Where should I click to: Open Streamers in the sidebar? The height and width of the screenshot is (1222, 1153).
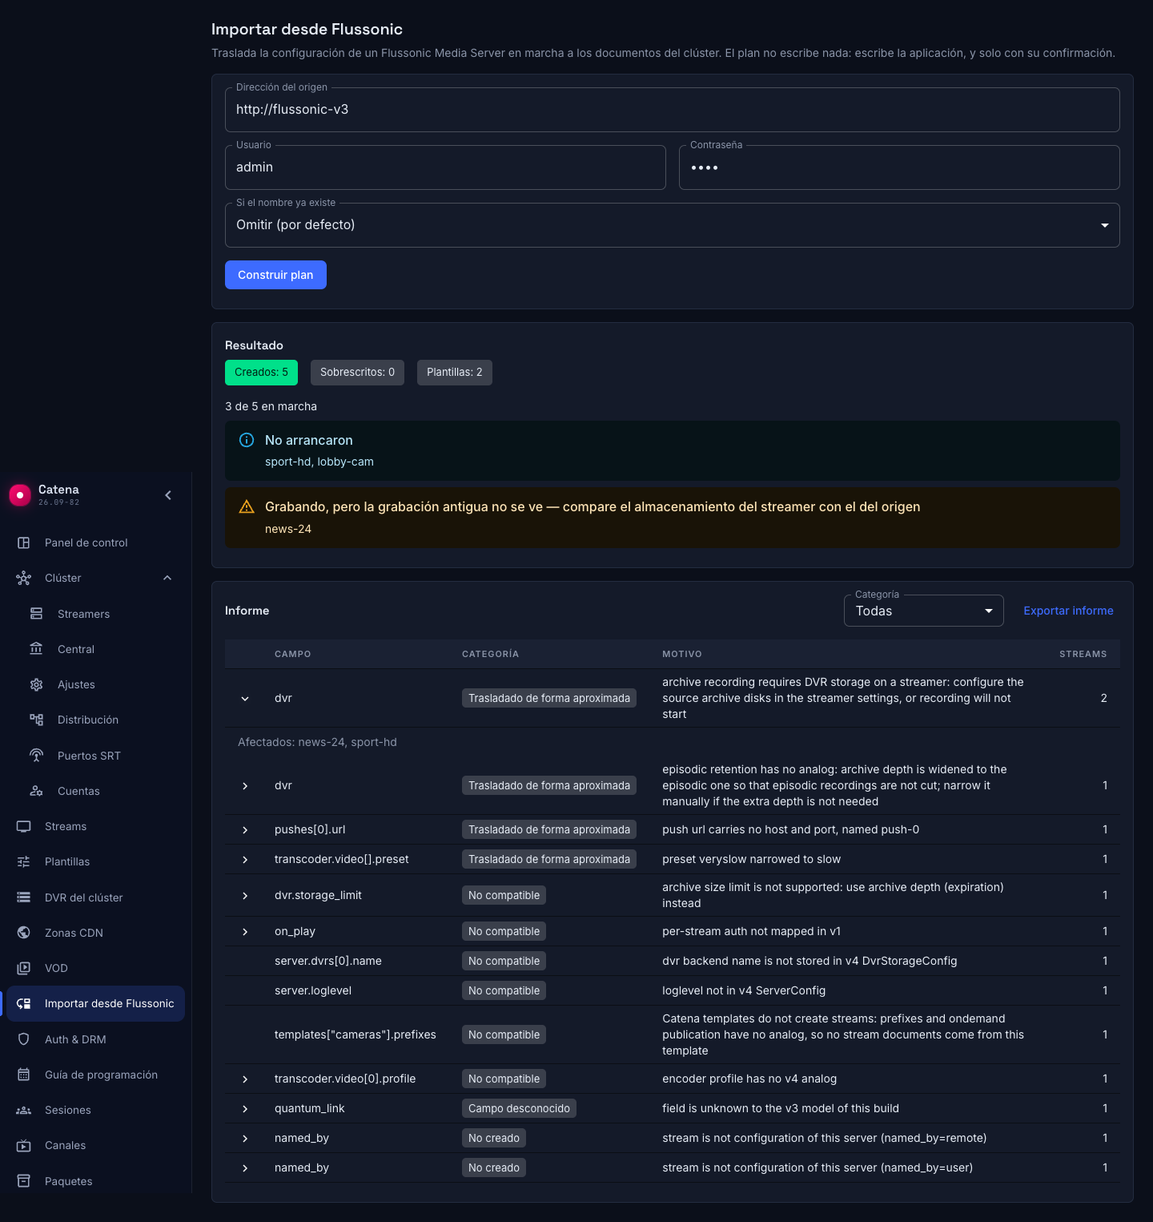[96, 614]
